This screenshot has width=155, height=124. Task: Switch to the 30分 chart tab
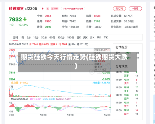tap(44, 37)
